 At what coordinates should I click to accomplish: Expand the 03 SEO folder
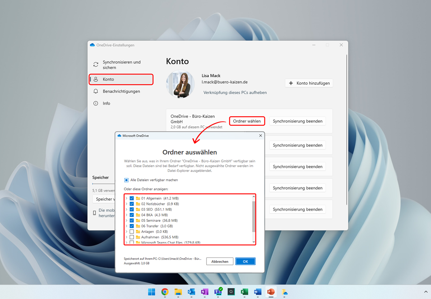(126, 210)
